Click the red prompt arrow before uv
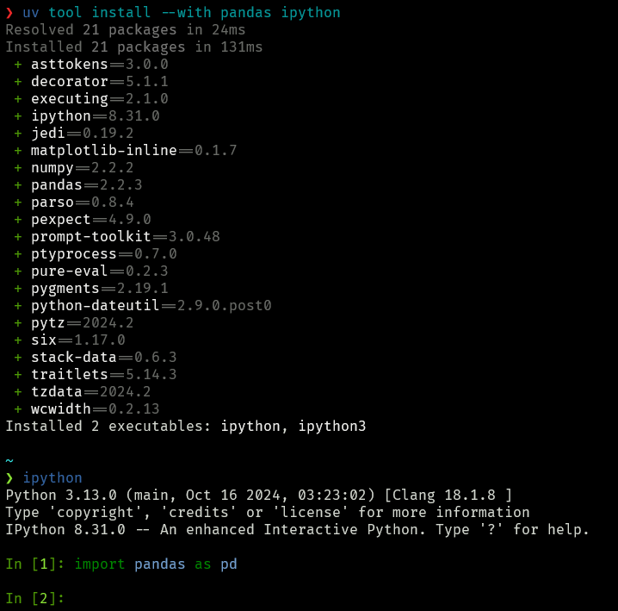618x611 pixels. pyautogui.click(x=9, y=13)
